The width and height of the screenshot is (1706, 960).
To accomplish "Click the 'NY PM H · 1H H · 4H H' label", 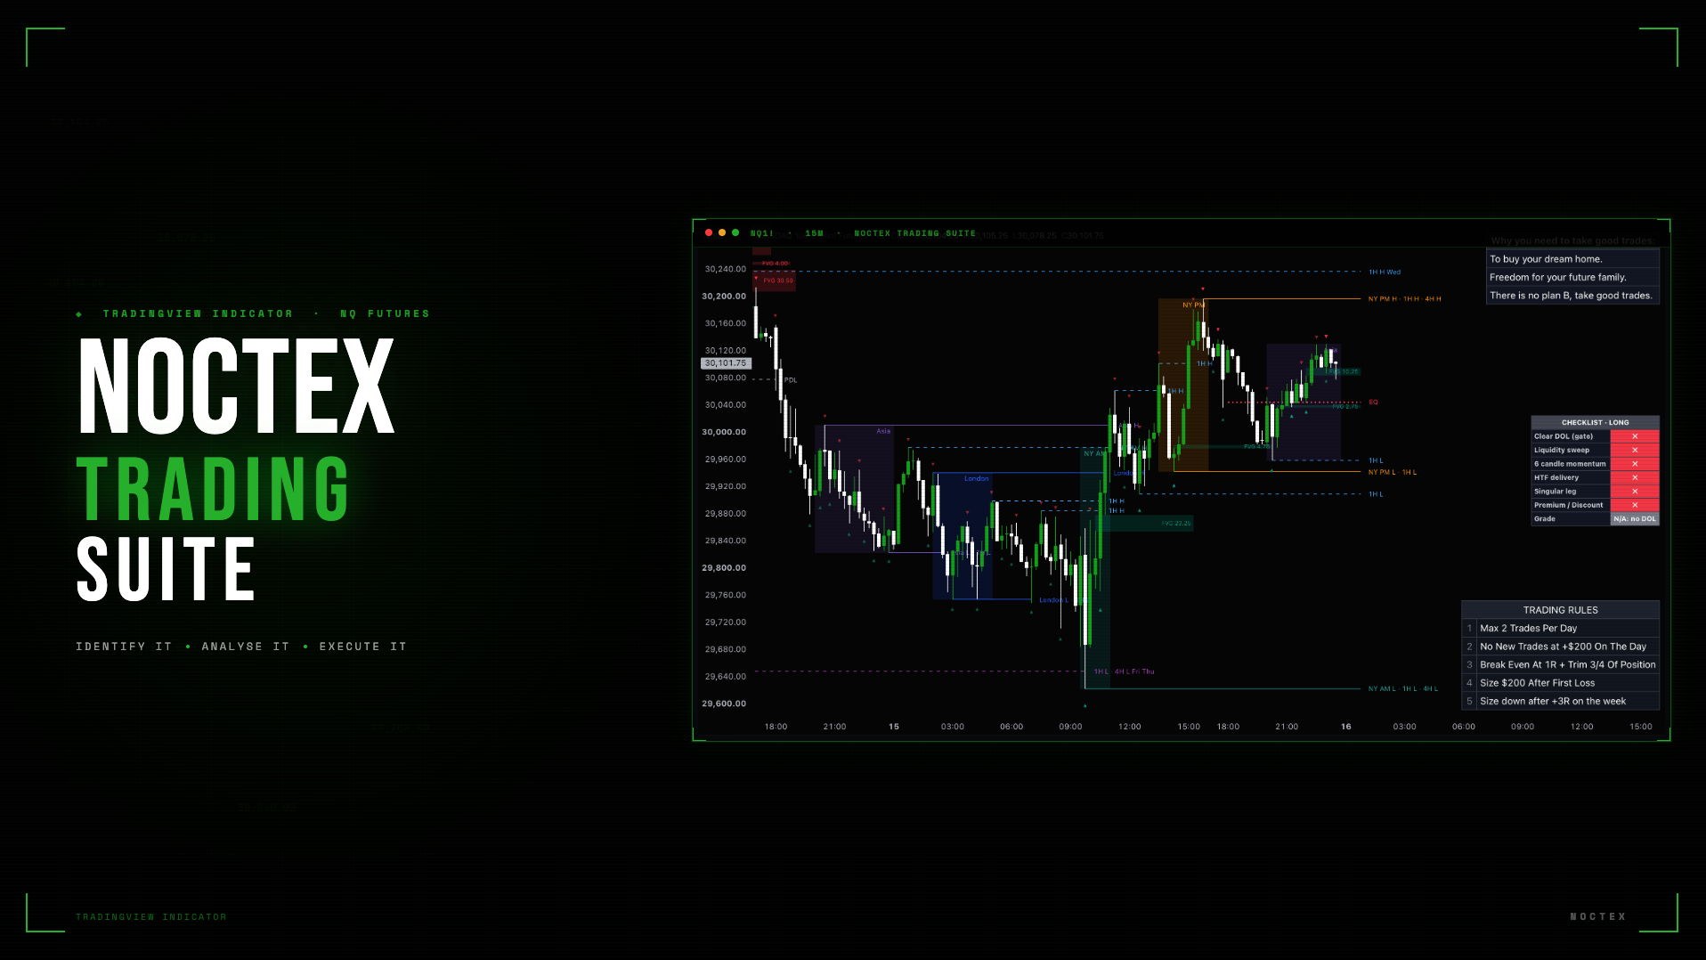I will coord(1404,299).
